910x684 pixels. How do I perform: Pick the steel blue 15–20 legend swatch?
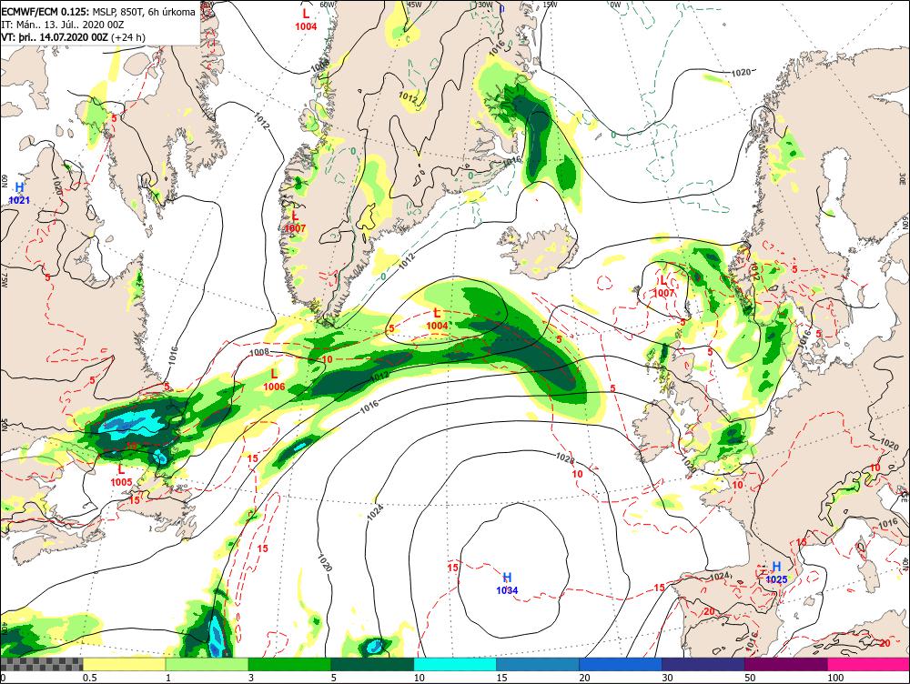coord(538,664)
